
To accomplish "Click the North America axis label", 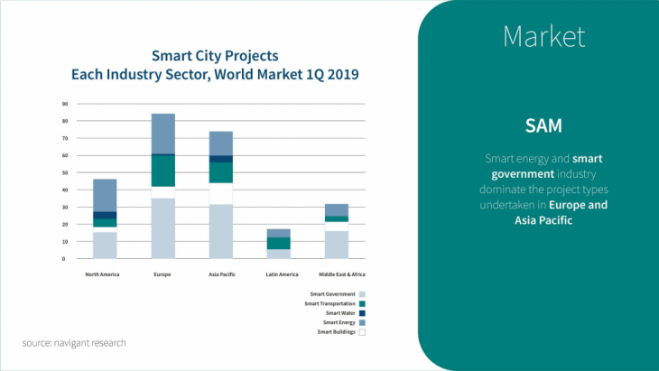I will pyautogui.click(x=104, y=274).
